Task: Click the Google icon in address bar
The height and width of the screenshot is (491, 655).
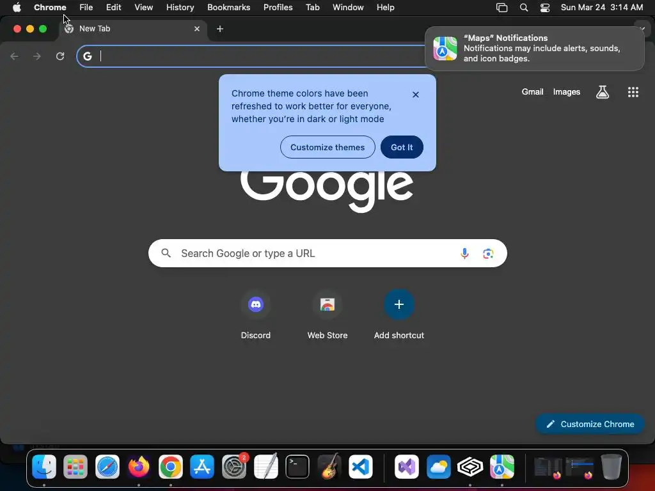Action: [x=87, y=56]
